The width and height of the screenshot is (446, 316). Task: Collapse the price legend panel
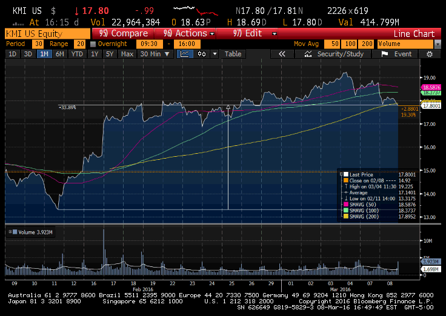pyautogui.click(x=341, y=174)
